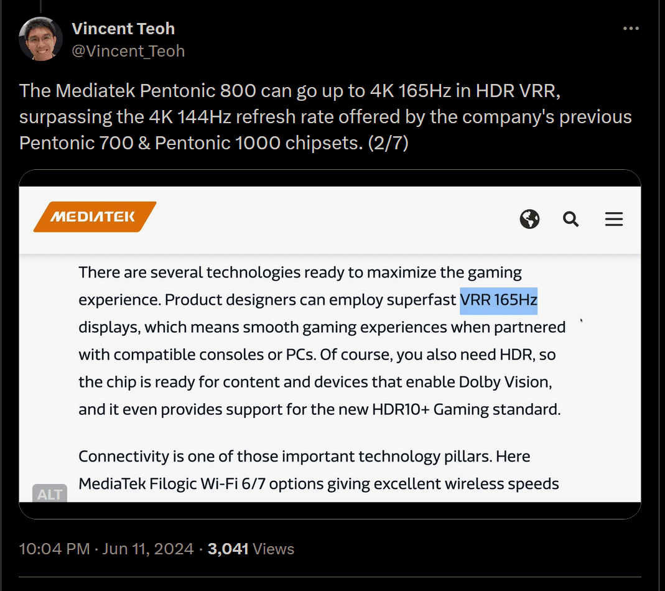The width and height of the screenshot is (665, 591).
Task: Click the Dolby Vision text in image
Action: (505, 382)
